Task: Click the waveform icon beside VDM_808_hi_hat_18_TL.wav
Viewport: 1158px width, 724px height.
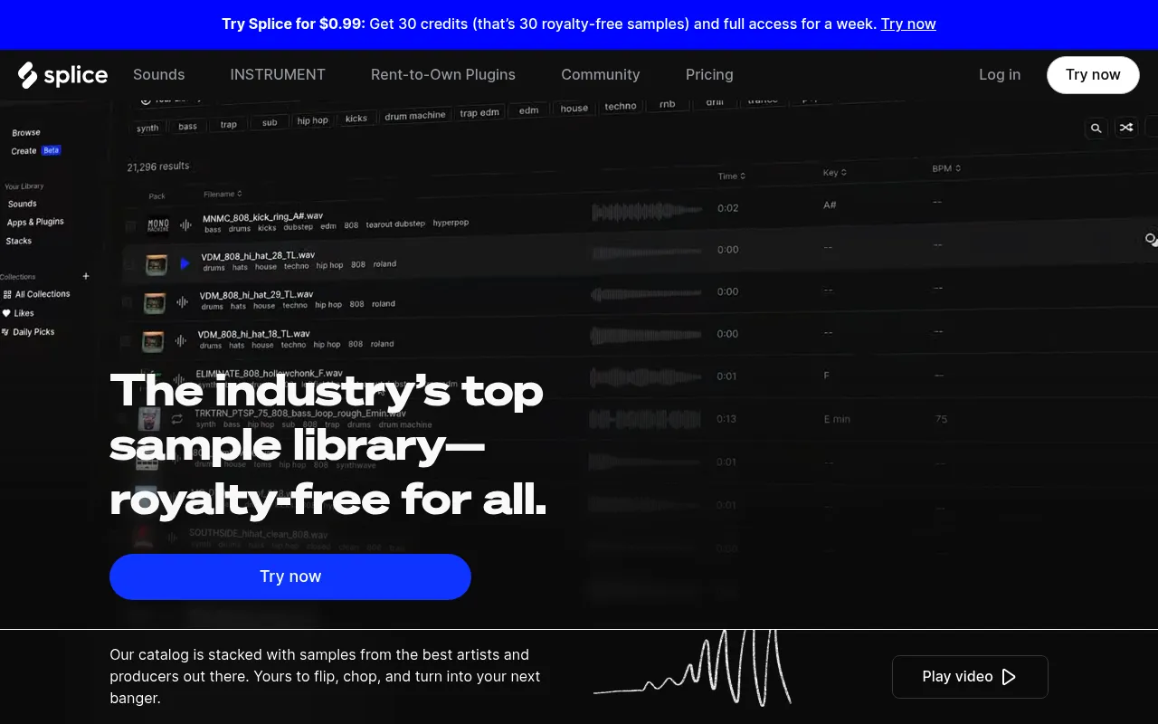Action: coord(180,341)
